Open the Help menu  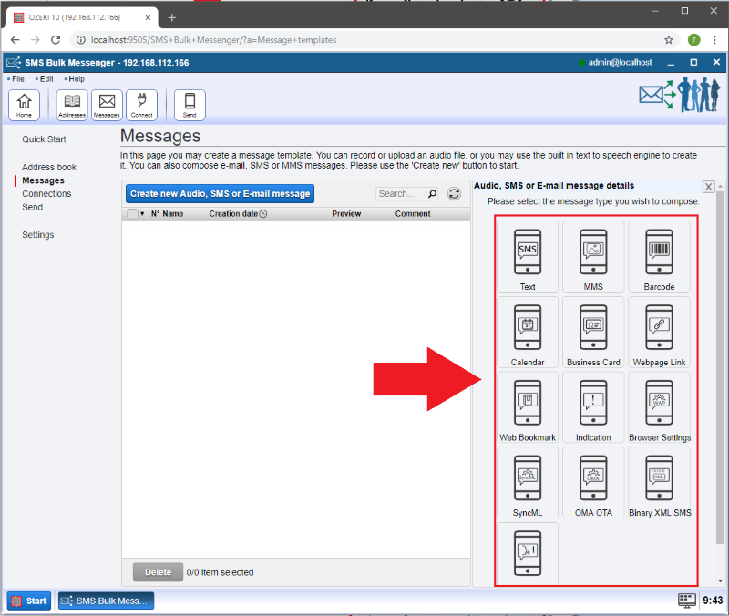(76, 79)
